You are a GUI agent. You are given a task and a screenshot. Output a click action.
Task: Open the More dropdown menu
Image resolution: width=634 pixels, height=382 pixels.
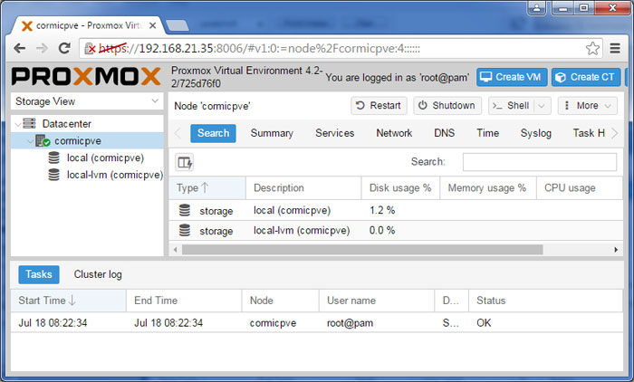tap(588, 106)
